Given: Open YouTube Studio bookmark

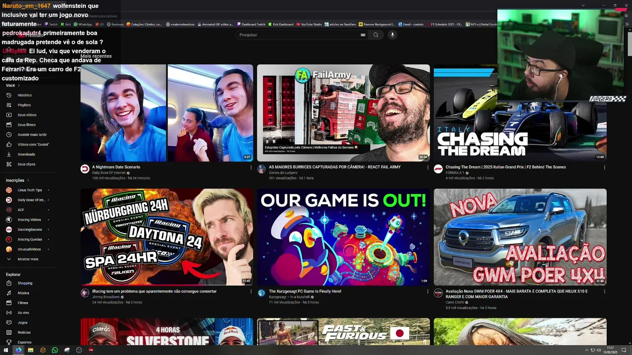Looking at the screenshot, I should (x=309, y=24).
